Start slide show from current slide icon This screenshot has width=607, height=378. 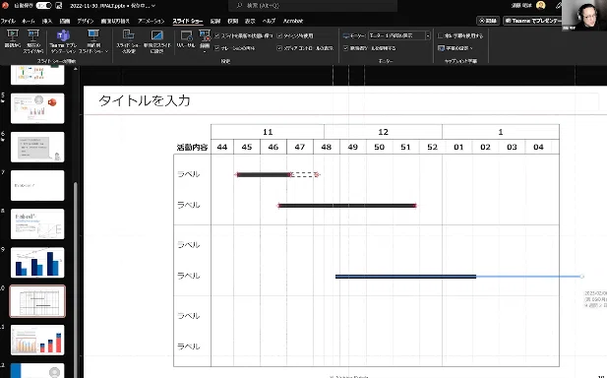click(x=33, y=36)
